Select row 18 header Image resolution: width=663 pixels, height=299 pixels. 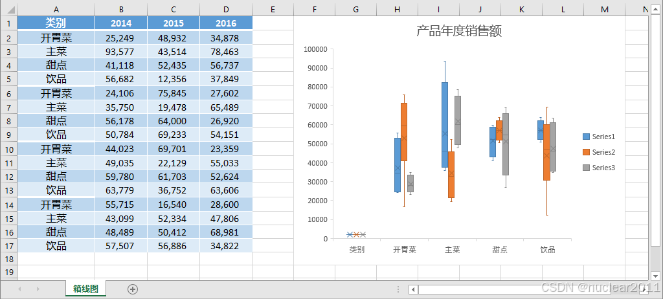8,259
